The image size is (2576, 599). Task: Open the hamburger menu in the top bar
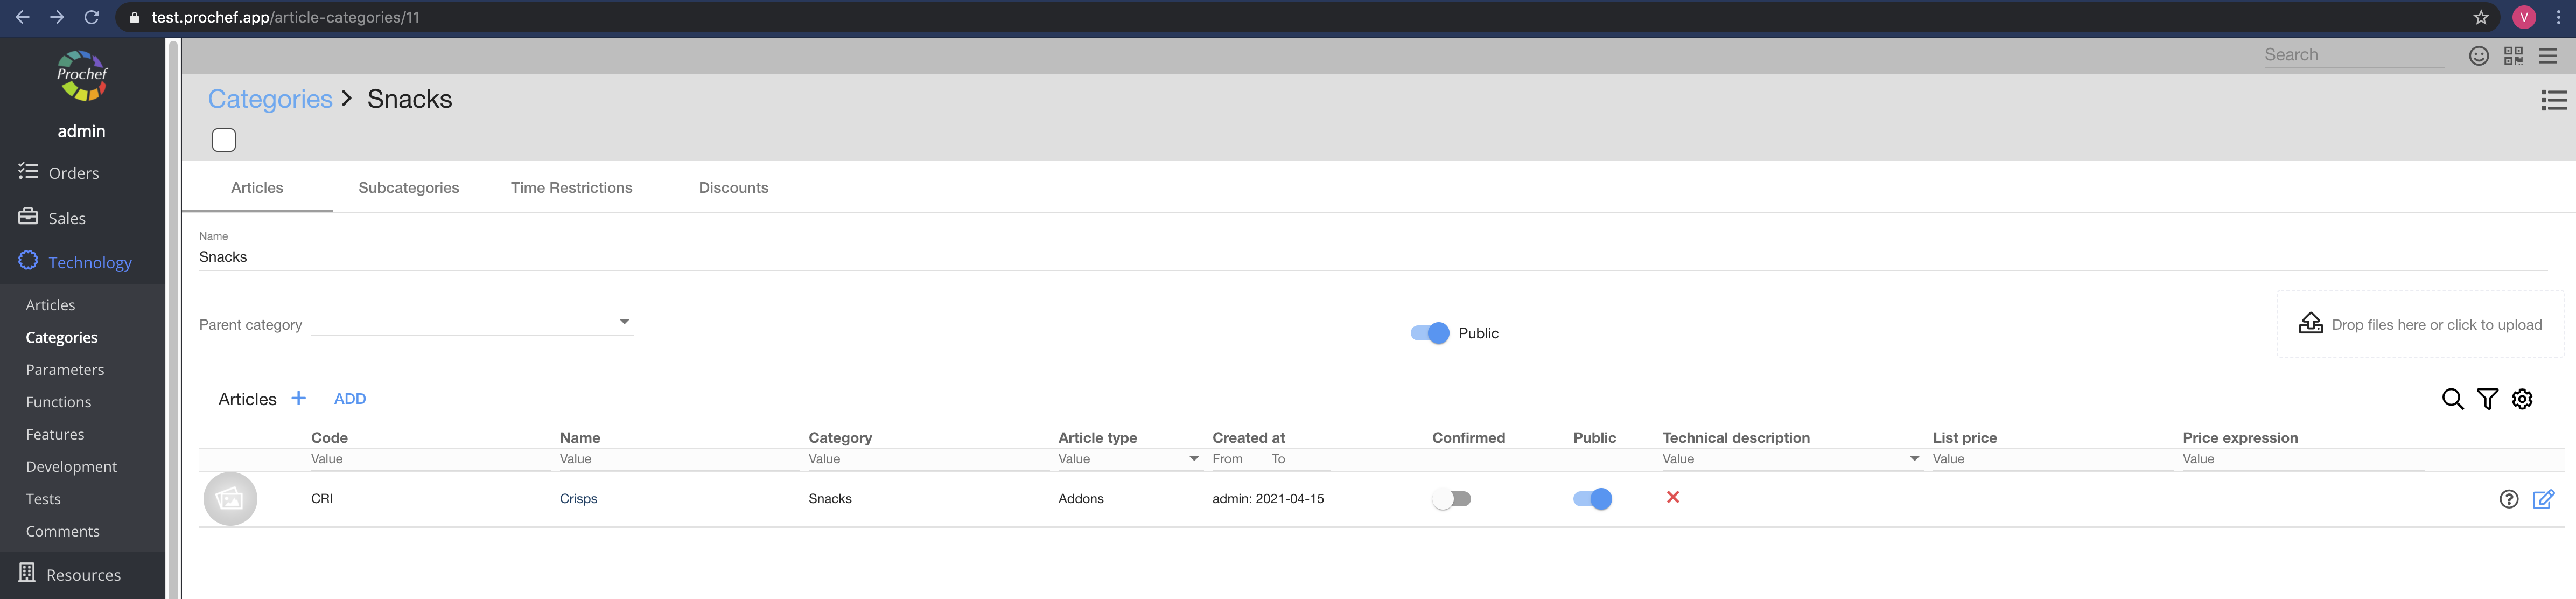[2548, 56]
